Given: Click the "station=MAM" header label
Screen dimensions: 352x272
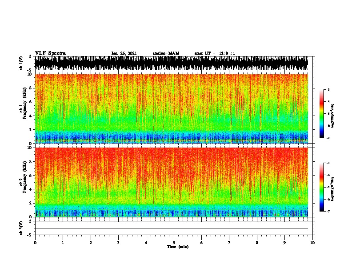Looking at the screenshot, I should [x=166, y=53].
